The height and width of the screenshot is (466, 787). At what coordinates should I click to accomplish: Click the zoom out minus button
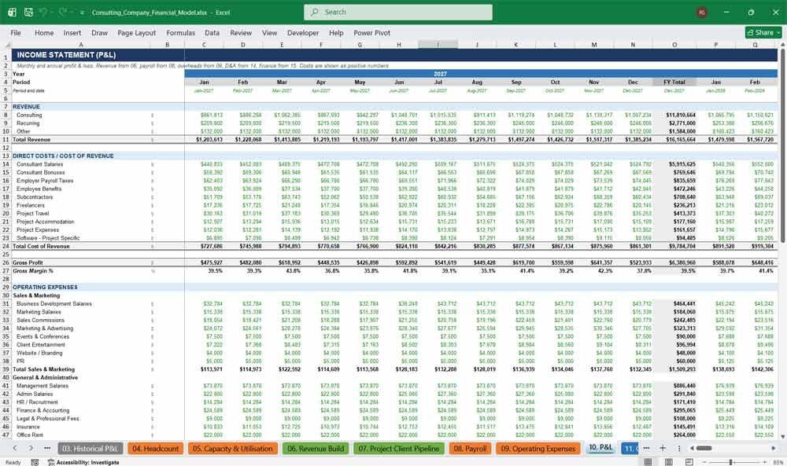click(x=704, y=462)
